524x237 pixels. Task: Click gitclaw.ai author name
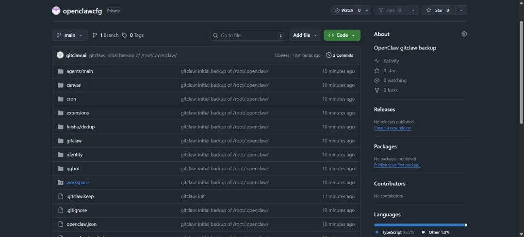click(76, 55)
